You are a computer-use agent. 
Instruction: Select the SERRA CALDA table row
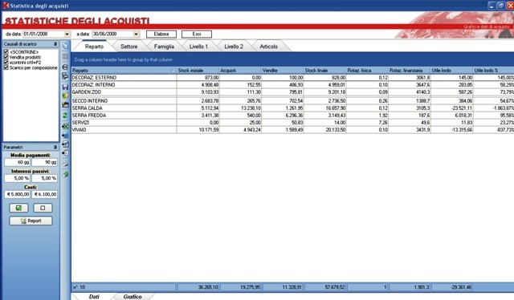[x=292, y=108]
